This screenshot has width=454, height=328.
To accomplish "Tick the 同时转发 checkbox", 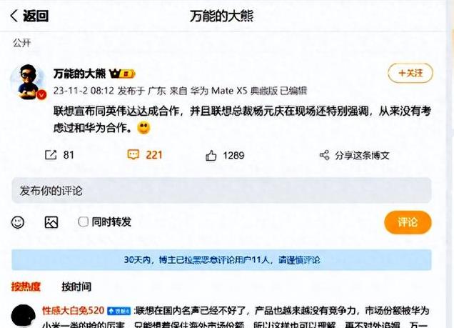I will [83, 222].
